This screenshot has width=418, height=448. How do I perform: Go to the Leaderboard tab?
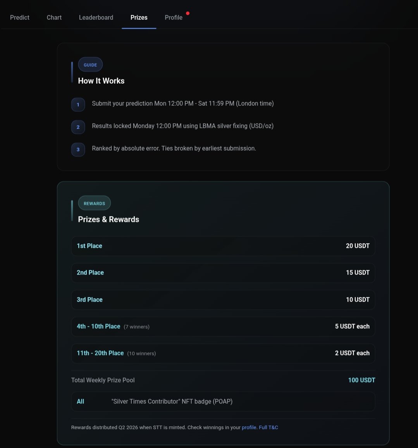(96, 17)
